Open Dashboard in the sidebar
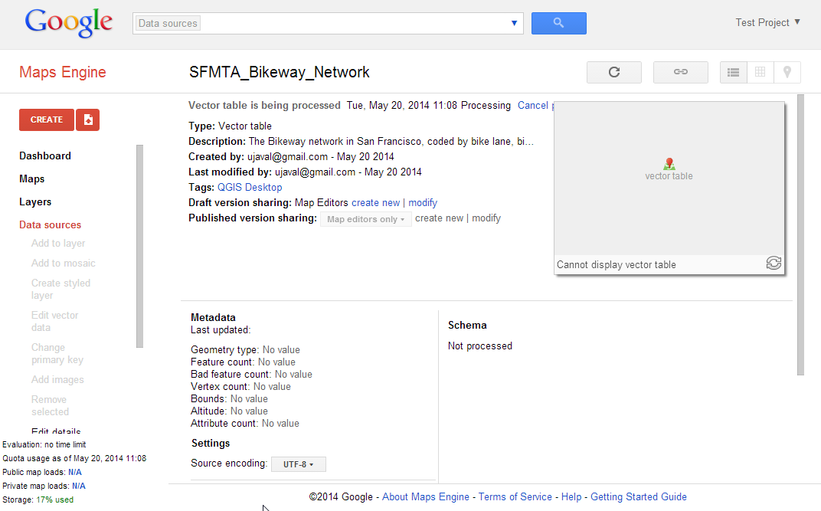Image resolution: width=821 pixels, height=511 pixels. (45, 156)
